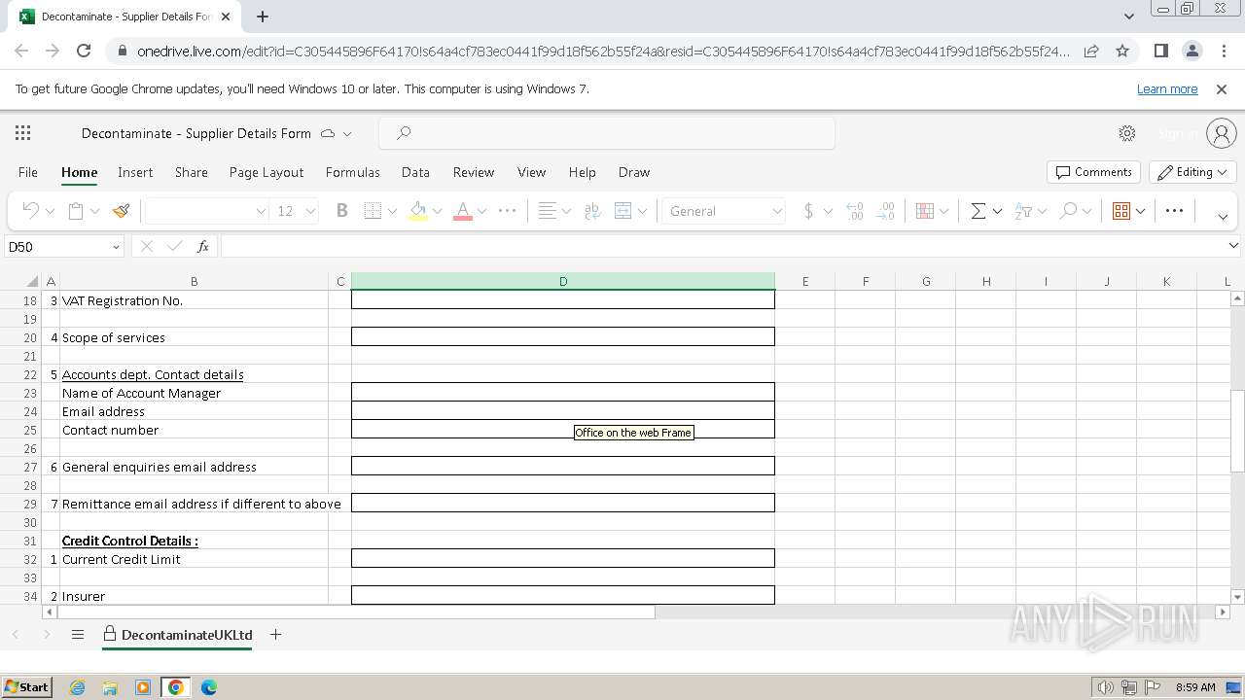Click the increase decimal icon
This screenshot has height=700, width=1245.
pyautogui.click(x=855, y=211)
